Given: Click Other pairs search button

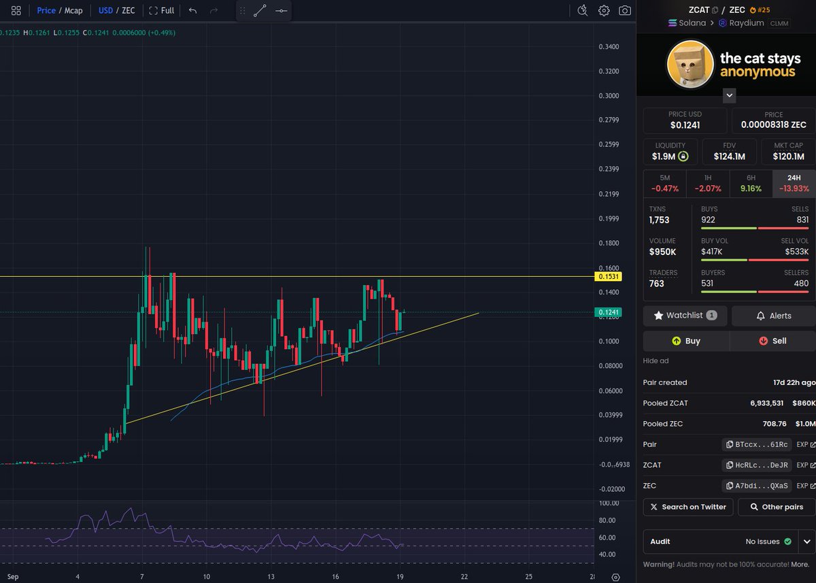Looking at the screenshot, I should point(777,507).
